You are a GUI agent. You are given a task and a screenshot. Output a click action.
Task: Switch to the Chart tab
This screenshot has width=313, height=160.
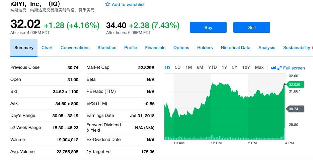[x=47, y=48]
